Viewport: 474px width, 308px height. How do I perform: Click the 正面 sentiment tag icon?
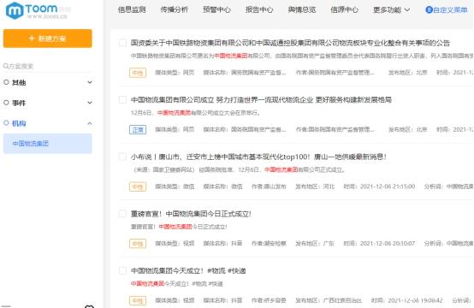pyautogui.click(x=138, y=130)
